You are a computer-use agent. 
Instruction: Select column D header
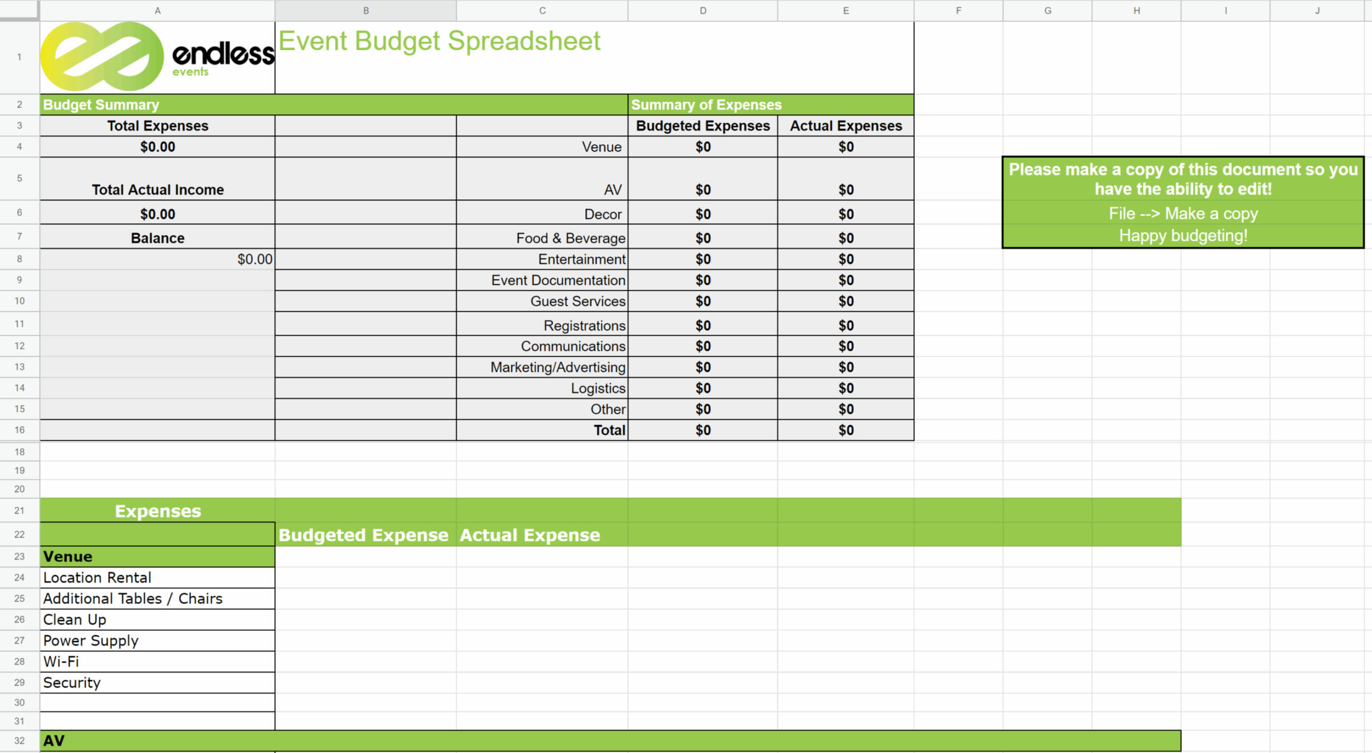point(703,10)
